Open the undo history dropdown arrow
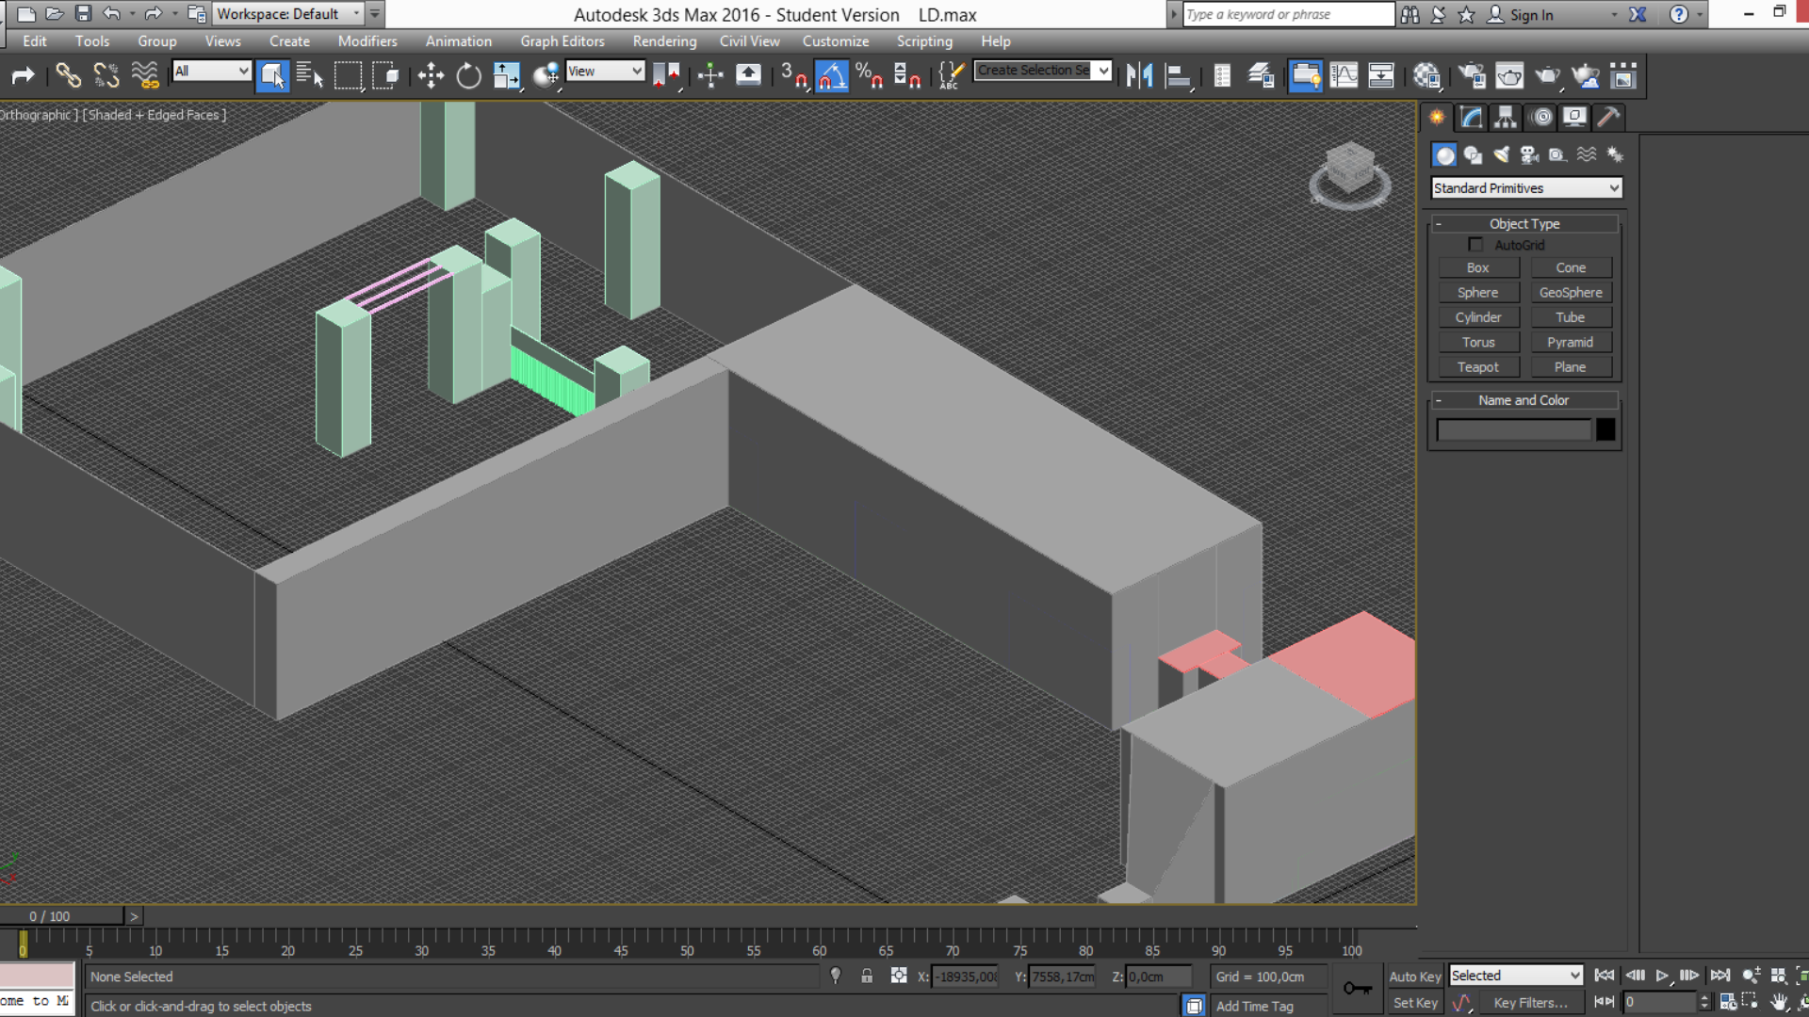The height and width of the screenshot is (1017, 1809). coord(132,14)
